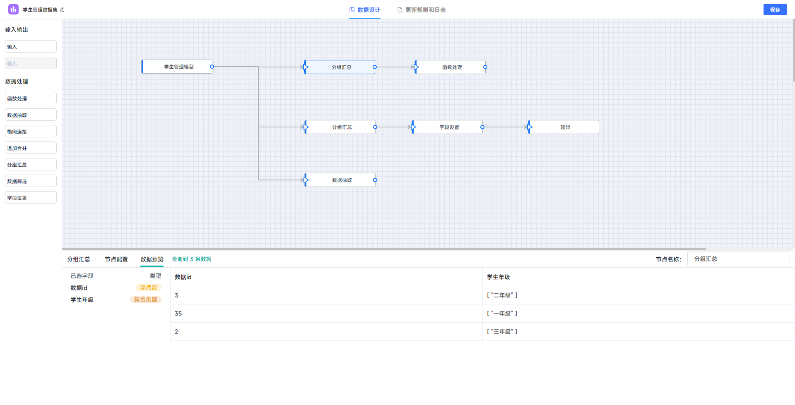Click input arrow port of 输出 node

click(x=530, y=127)
